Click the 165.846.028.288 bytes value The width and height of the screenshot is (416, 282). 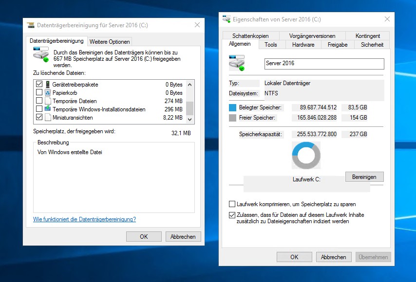tap(317, 117)
